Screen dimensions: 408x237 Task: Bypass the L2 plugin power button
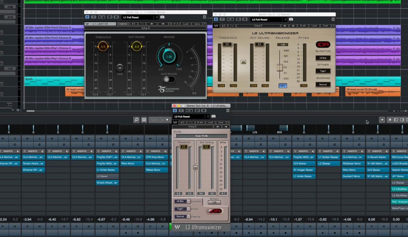(x=216, y=20)
